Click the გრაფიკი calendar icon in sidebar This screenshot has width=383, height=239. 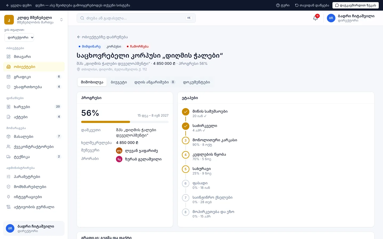[x=9, y=77]
